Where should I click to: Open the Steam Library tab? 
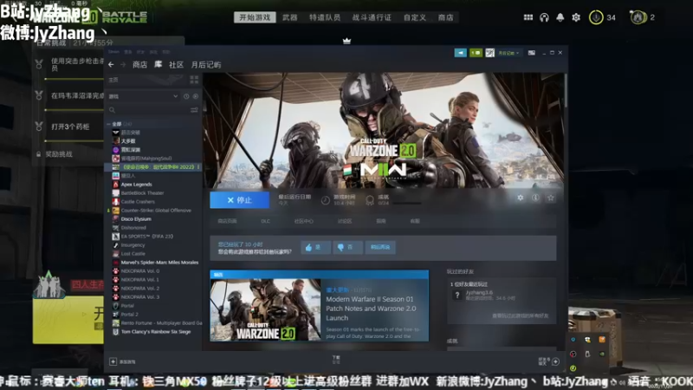[158, 64]
